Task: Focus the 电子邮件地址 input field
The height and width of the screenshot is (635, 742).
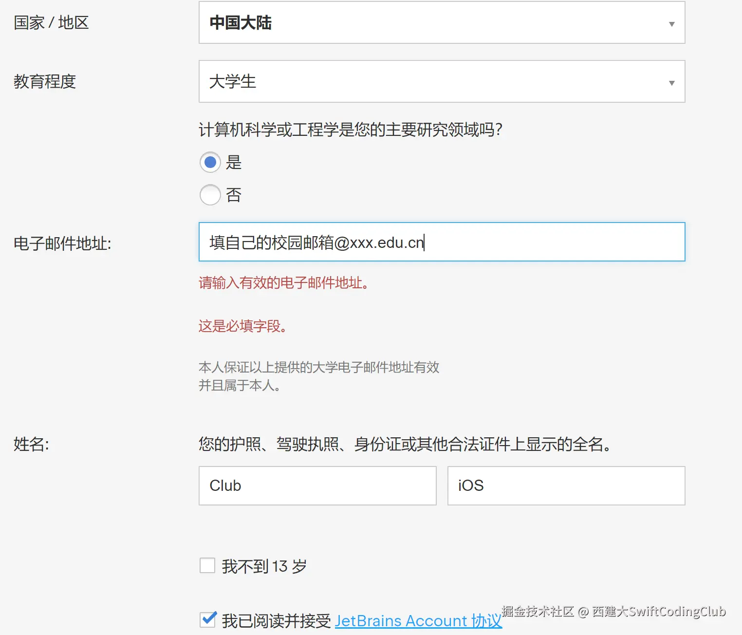Action: [x=536, y=242]
